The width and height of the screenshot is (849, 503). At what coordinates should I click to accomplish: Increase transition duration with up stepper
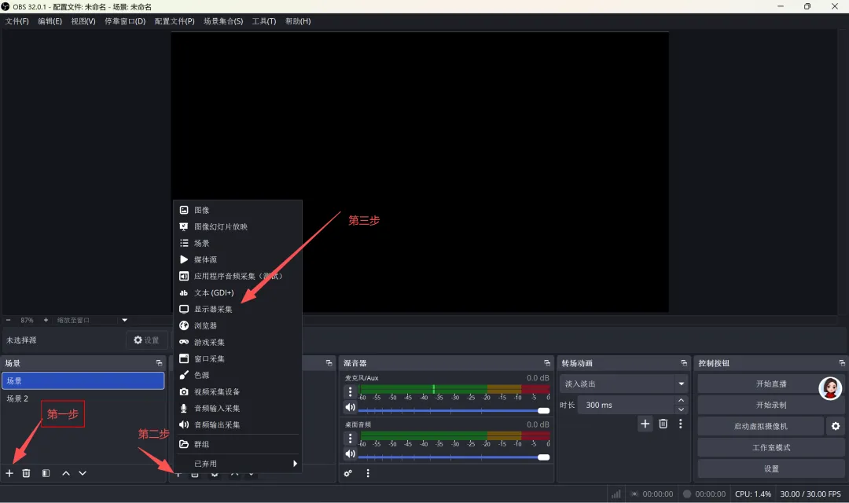click(x=681, y=400)
